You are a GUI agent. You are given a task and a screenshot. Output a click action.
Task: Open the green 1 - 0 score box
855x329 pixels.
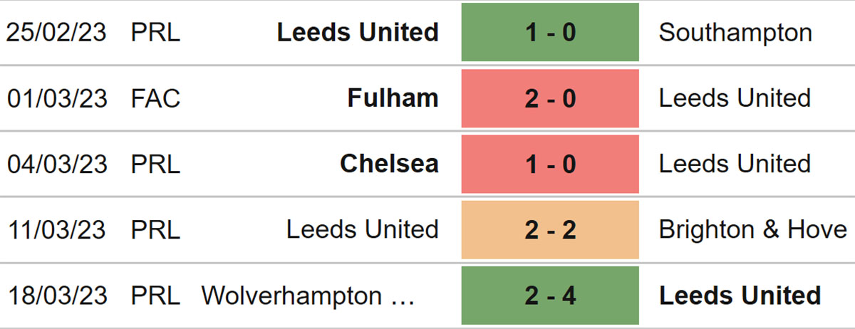point(550,32)
